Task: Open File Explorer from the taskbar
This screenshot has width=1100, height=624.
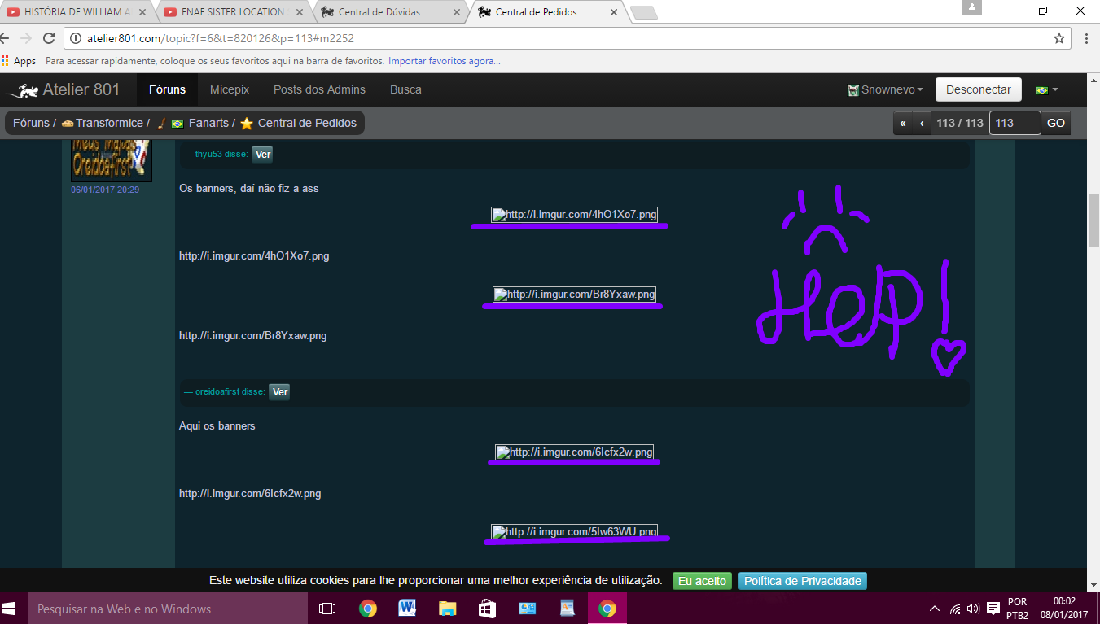Action: [447, 609]
